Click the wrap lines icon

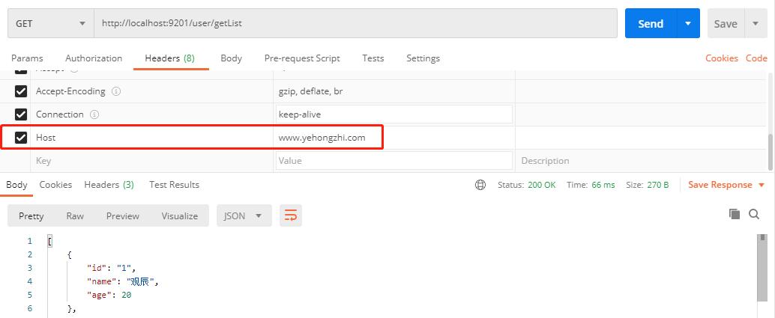coord(290,215)
